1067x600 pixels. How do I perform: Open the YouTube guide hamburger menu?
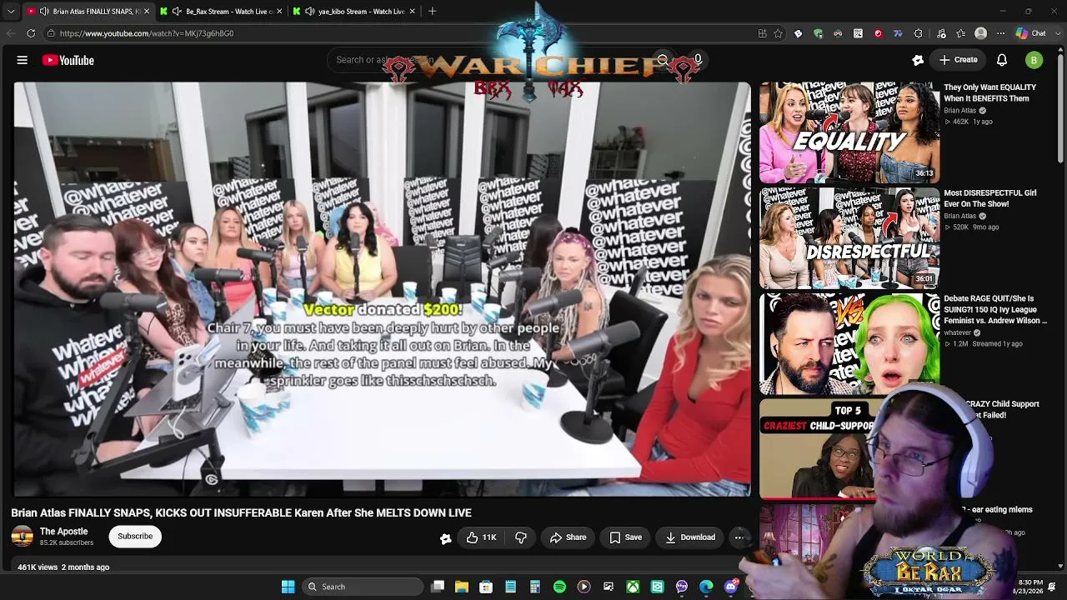(23, 60)
